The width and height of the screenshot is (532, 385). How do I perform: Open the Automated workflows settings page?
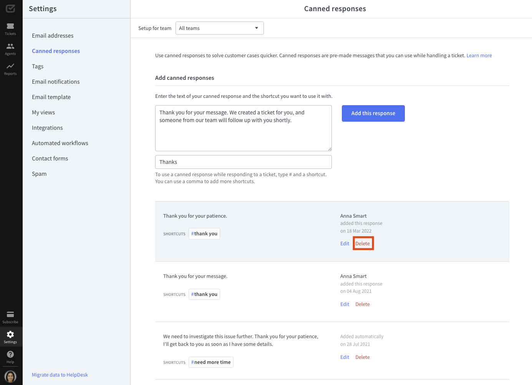tap(60, 143)
